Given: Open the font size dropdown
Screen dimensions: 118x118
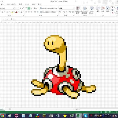Looking at the screenshot, I should [x=18, y=8].
